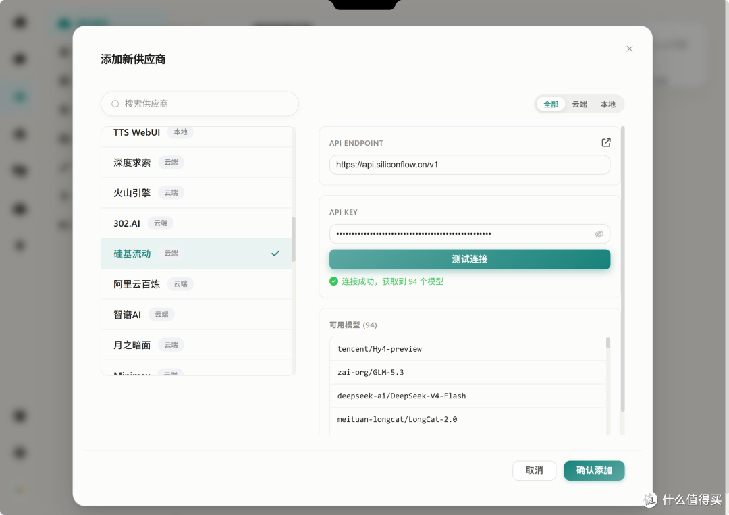Click the provider list scrollbar
Viewport: 729px width, 515px height.
click(x=294, y=239)
